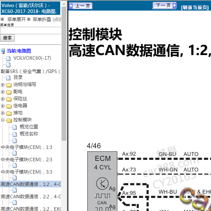Image resolution: width=211 pixels, height=211 pixels.
Task: Click the 保险丝 folder icon
Action: [9, 99]
